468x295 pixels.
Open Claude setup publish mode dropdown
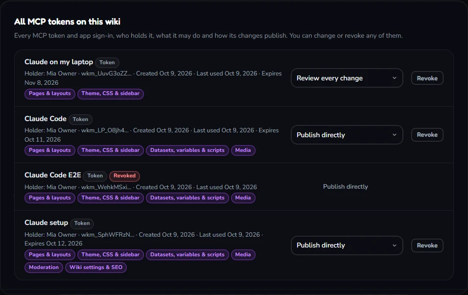tap(347, 246)
